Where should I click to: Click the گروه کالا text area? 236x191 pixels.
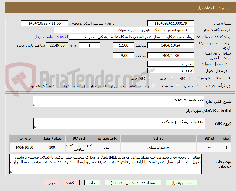(x=119, y=123)
